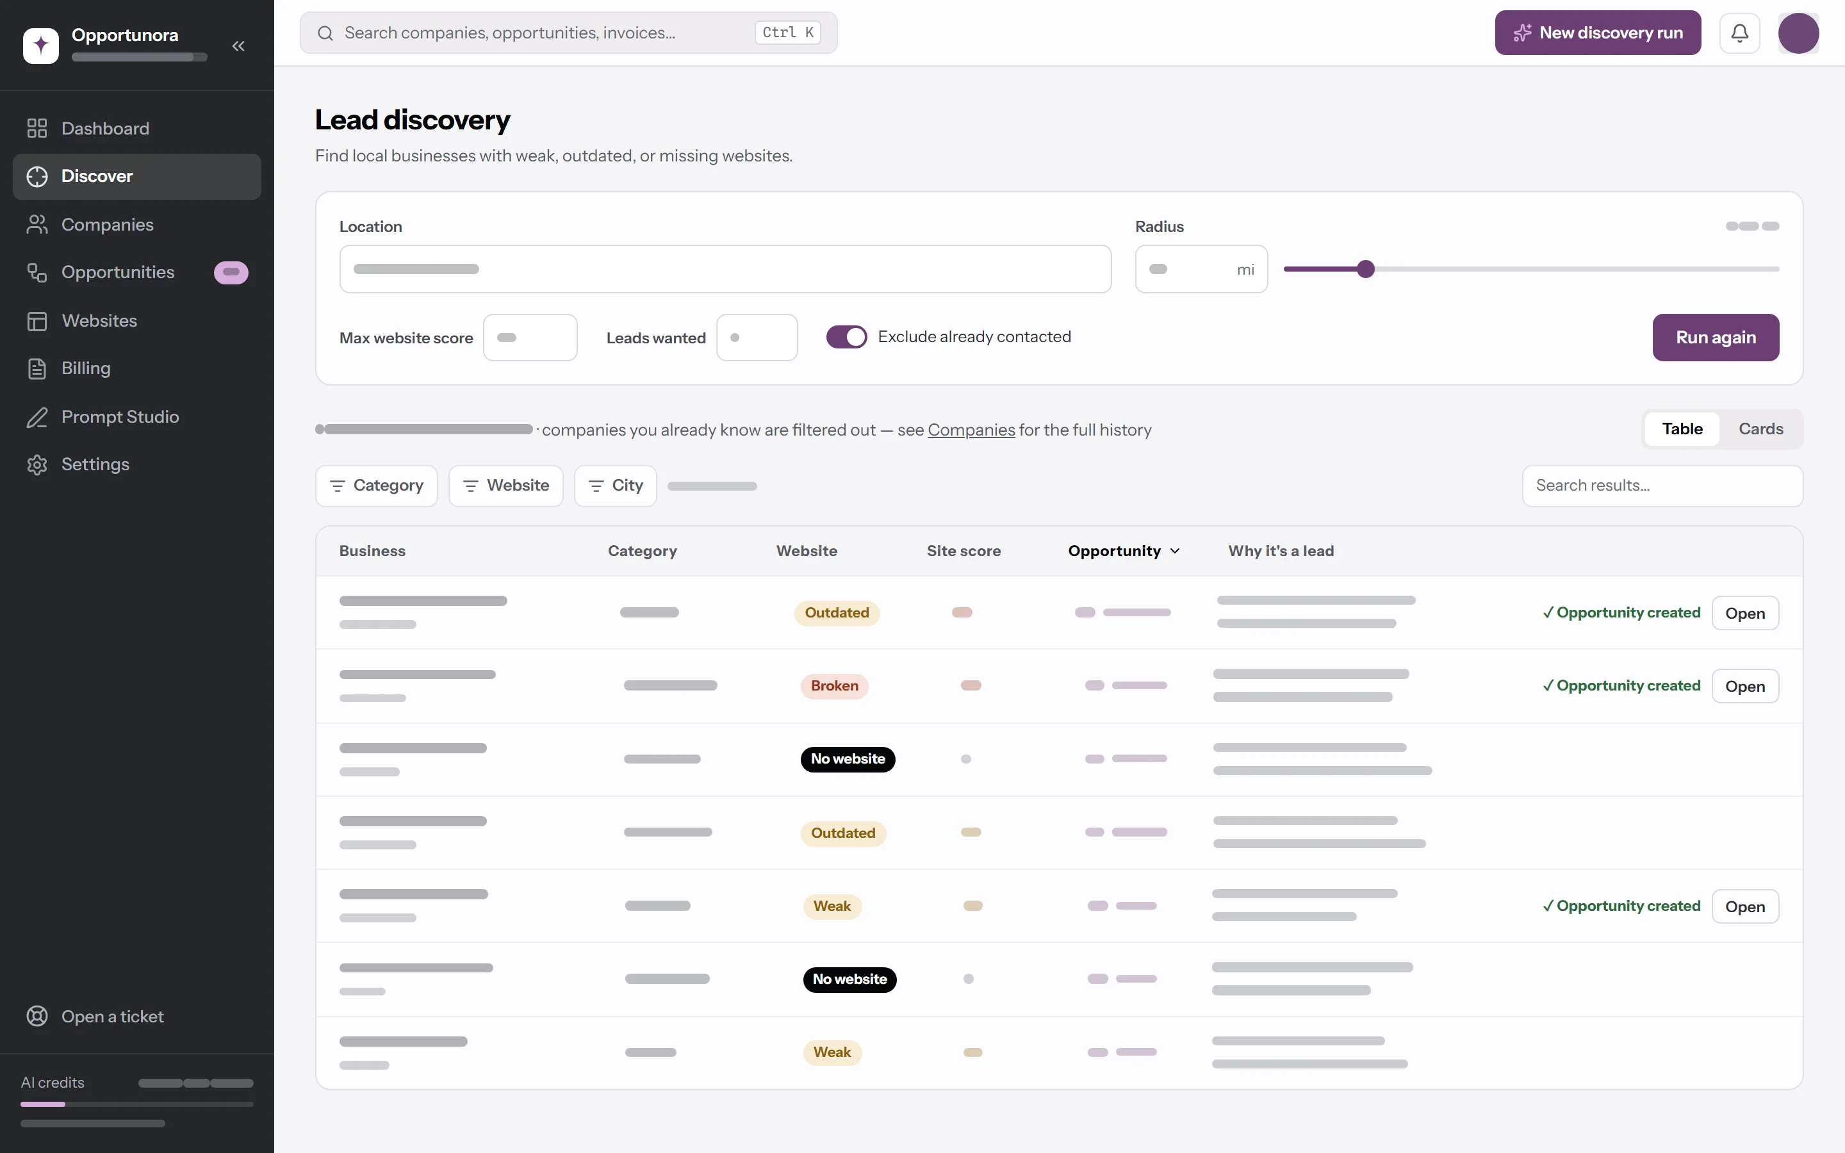1845x1153 pixels.
Task: Click the AI credits progress bar
Action: tap(137, 1104)
